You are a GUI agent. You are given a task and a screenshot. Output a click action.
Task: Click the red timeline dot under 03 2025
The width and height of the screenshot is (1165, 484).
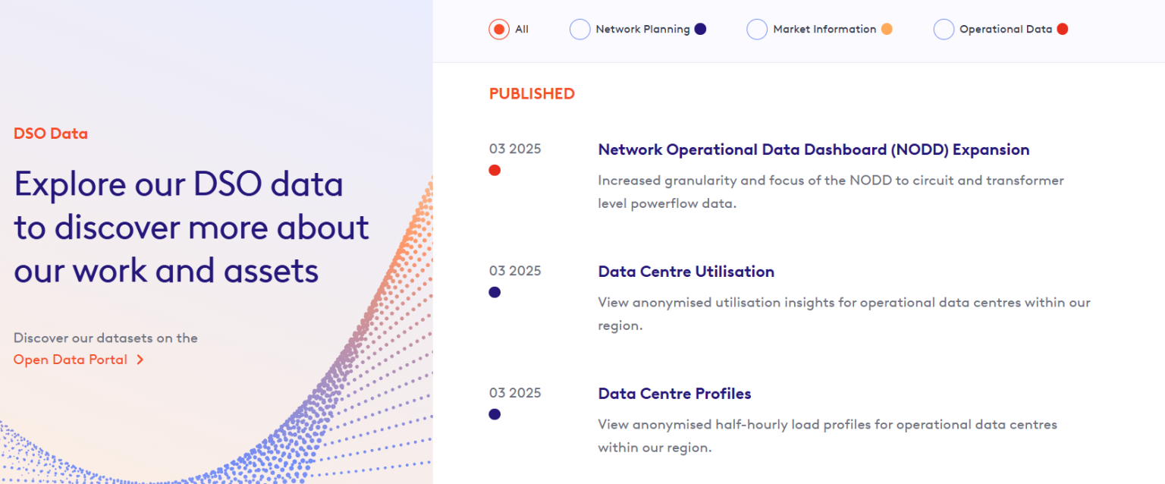495,170
